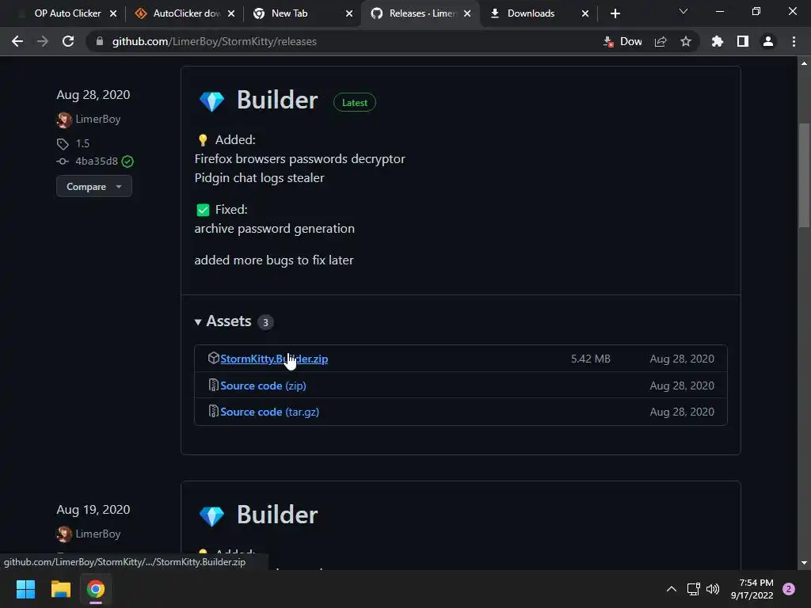
Task: Download Source code (zip)
Action: point(263,386)
